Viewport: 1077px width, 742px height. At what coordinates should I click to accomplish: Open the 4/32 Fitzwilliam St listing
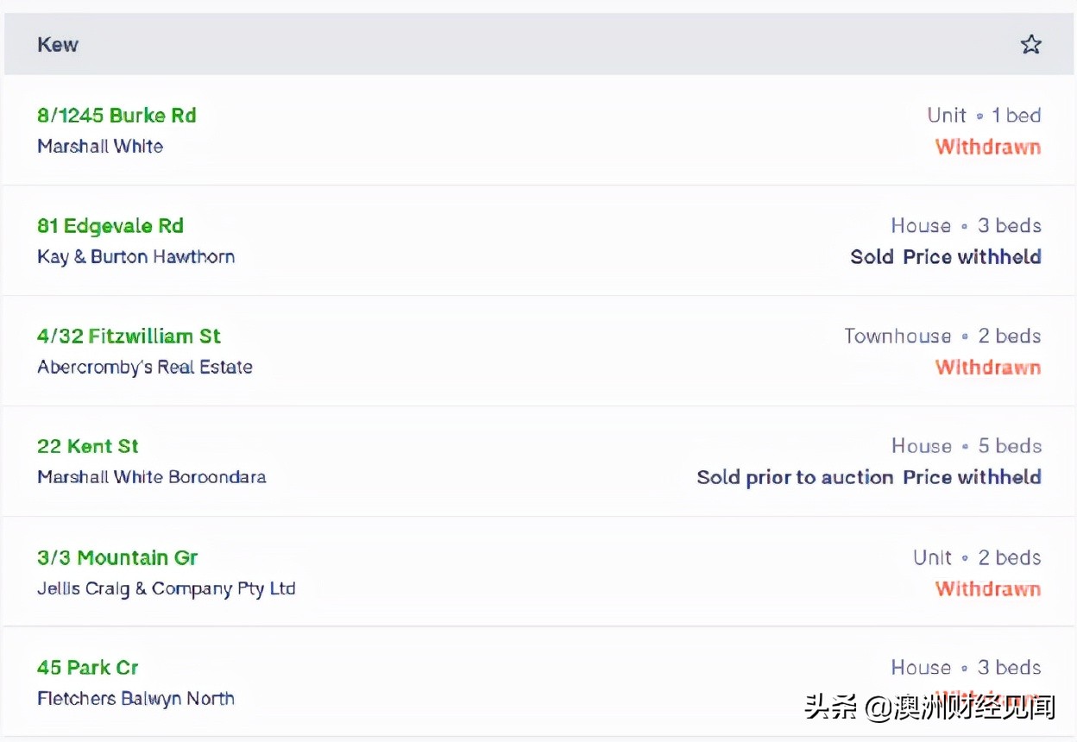(x=129, y=336)
